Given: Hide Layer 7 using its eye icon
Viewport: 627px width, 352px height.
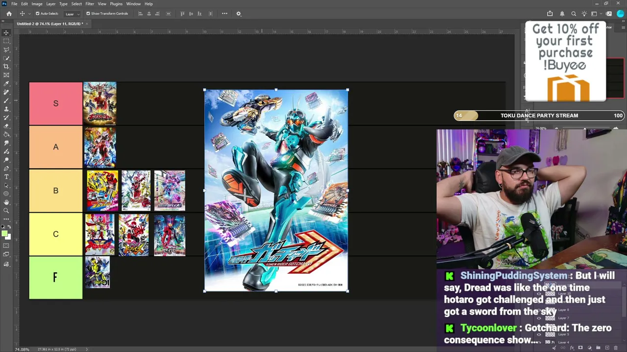Looking at the screenshot, I should tap(539, 318).
